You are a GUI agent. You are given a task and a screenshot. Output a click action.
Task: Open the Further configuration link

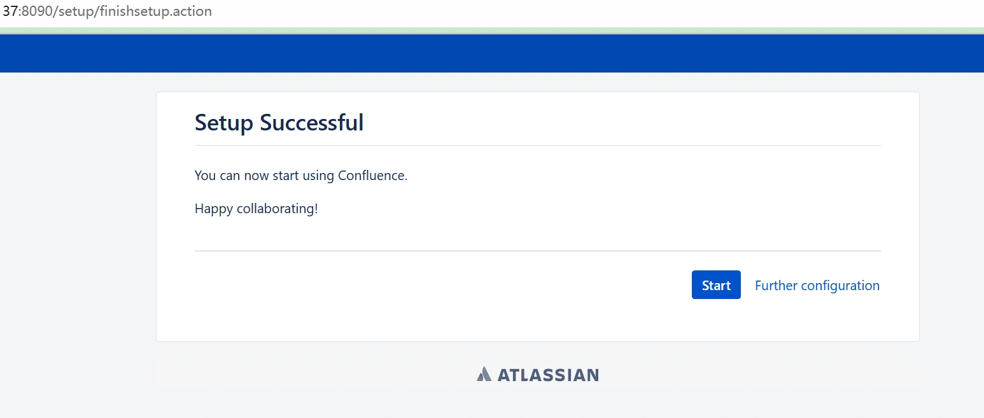(x=817, y=286)
